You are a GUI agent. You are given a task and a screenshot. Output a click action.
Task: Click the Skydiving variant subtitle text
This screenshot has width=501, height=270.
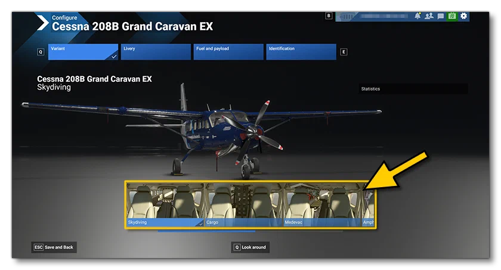point(54,87)
